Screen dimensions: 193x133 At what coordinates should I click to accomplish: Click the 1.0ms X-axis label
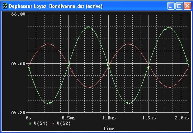point(109,118)
